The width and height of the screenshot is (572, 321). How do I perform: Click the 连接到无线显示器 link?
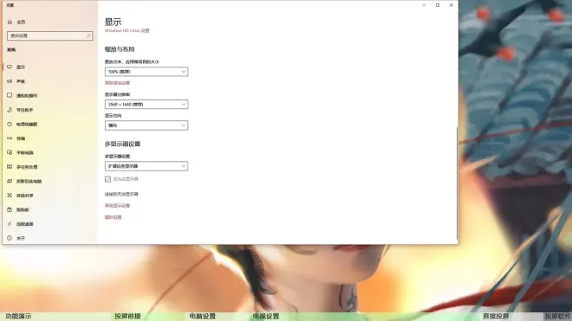[x=121, y=194]
